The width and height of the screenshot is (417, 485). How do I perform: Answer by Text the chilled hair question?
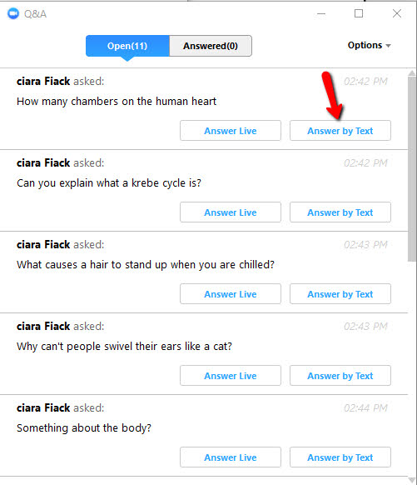pos(340,294)
